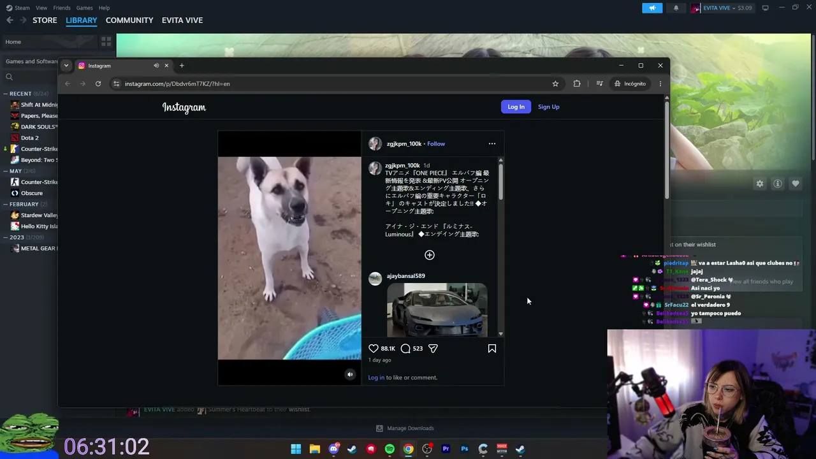Collapse the FEBRUARY games group
Screen dimensions: 816x459
(x=5, y=204)
